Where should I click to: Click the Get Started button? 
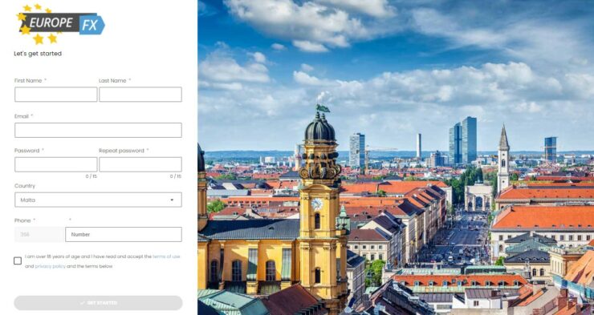(x=98, y=303)
